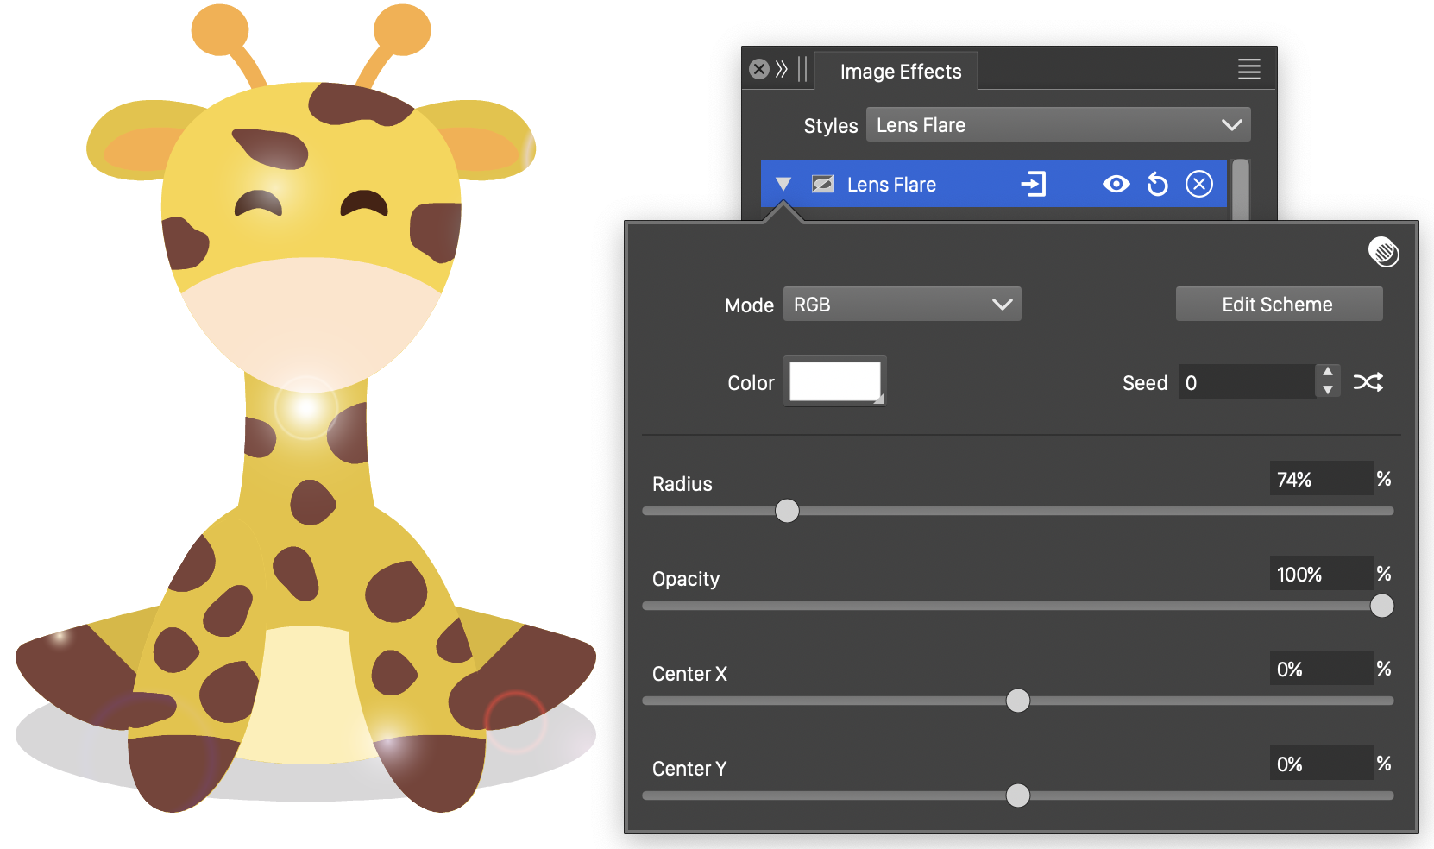Collapse the Lens Flare disclosure triangle
Viewport: 1434px width, 849px height.
pyautogui.click(x=783, y=184)
